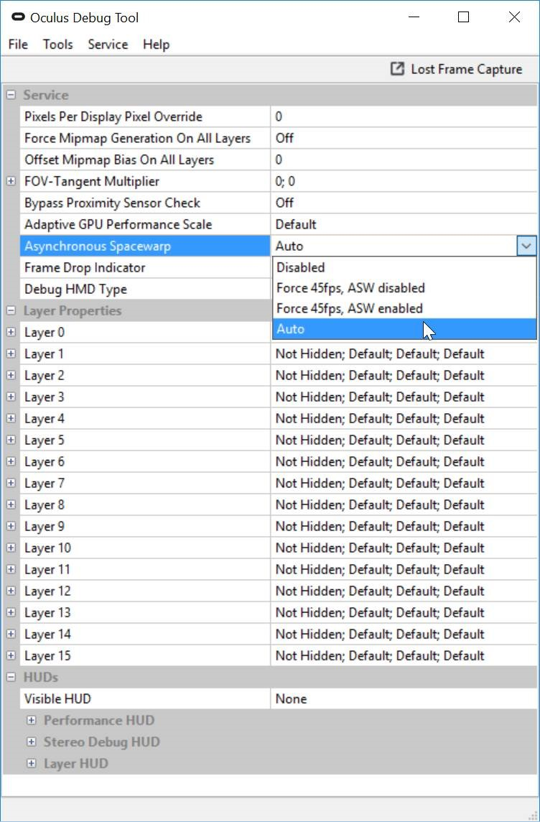Screen dimensions: 540x822
Task: Expand Layer 12 properties
Action: click(11, 591)
